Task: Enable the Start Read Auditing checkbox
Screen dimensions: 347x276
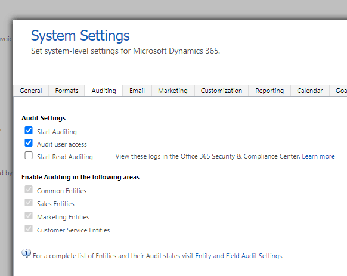Action: click(x=29, y=156)
